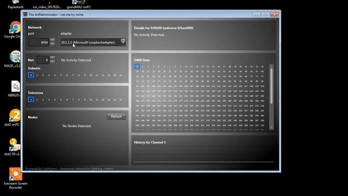
Task: Select subnet 10
Action: tap(91, 75)
